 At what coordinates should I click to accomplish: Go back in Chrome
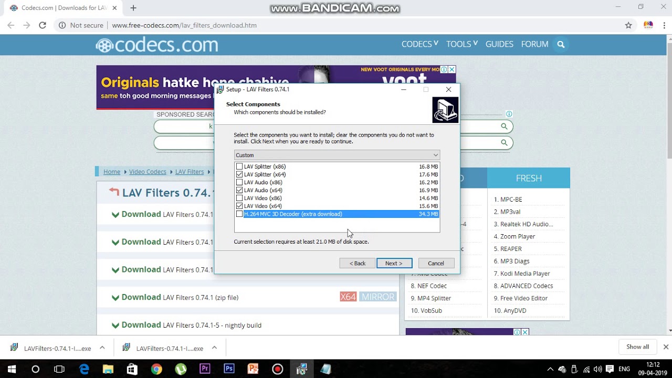[11, 25]
